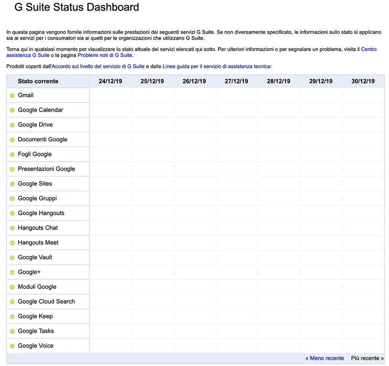This screenshot has width=389, height=366.
Task: Click the green status dot for Google Calendar
Action: (x=12, y=110)
